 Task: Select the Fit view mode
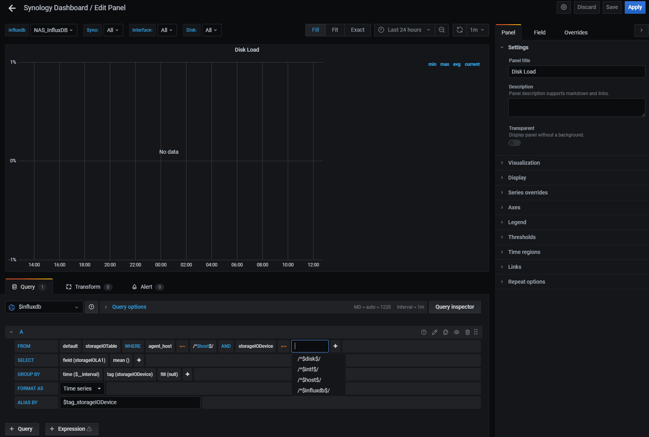pos(335,30)
